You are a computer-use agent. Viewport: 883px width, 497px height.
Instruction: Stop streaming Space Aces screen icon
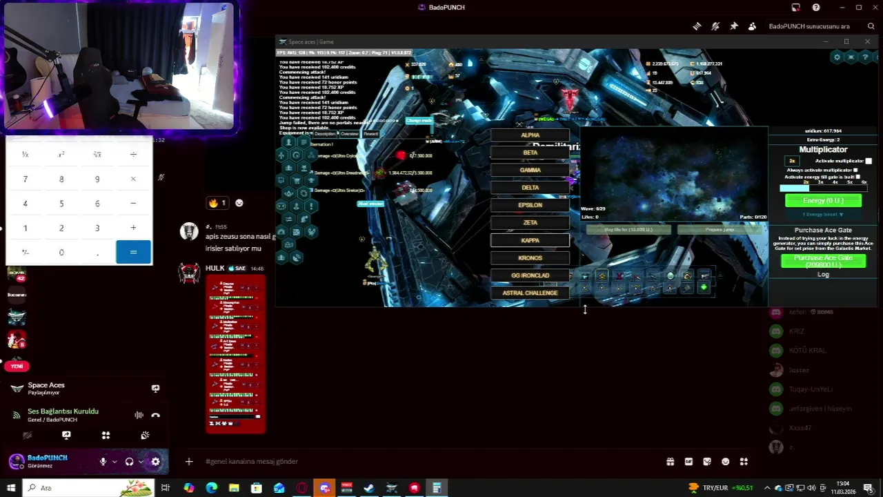[155, 389]
